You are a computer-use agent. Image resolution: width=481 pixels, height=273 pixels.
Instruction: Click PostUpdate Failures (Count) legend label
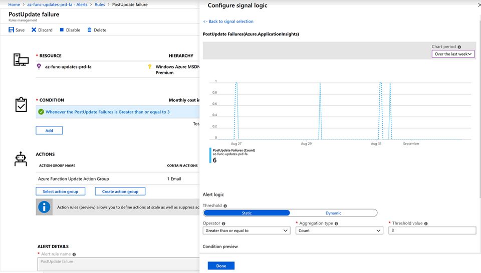coord(234,150)
